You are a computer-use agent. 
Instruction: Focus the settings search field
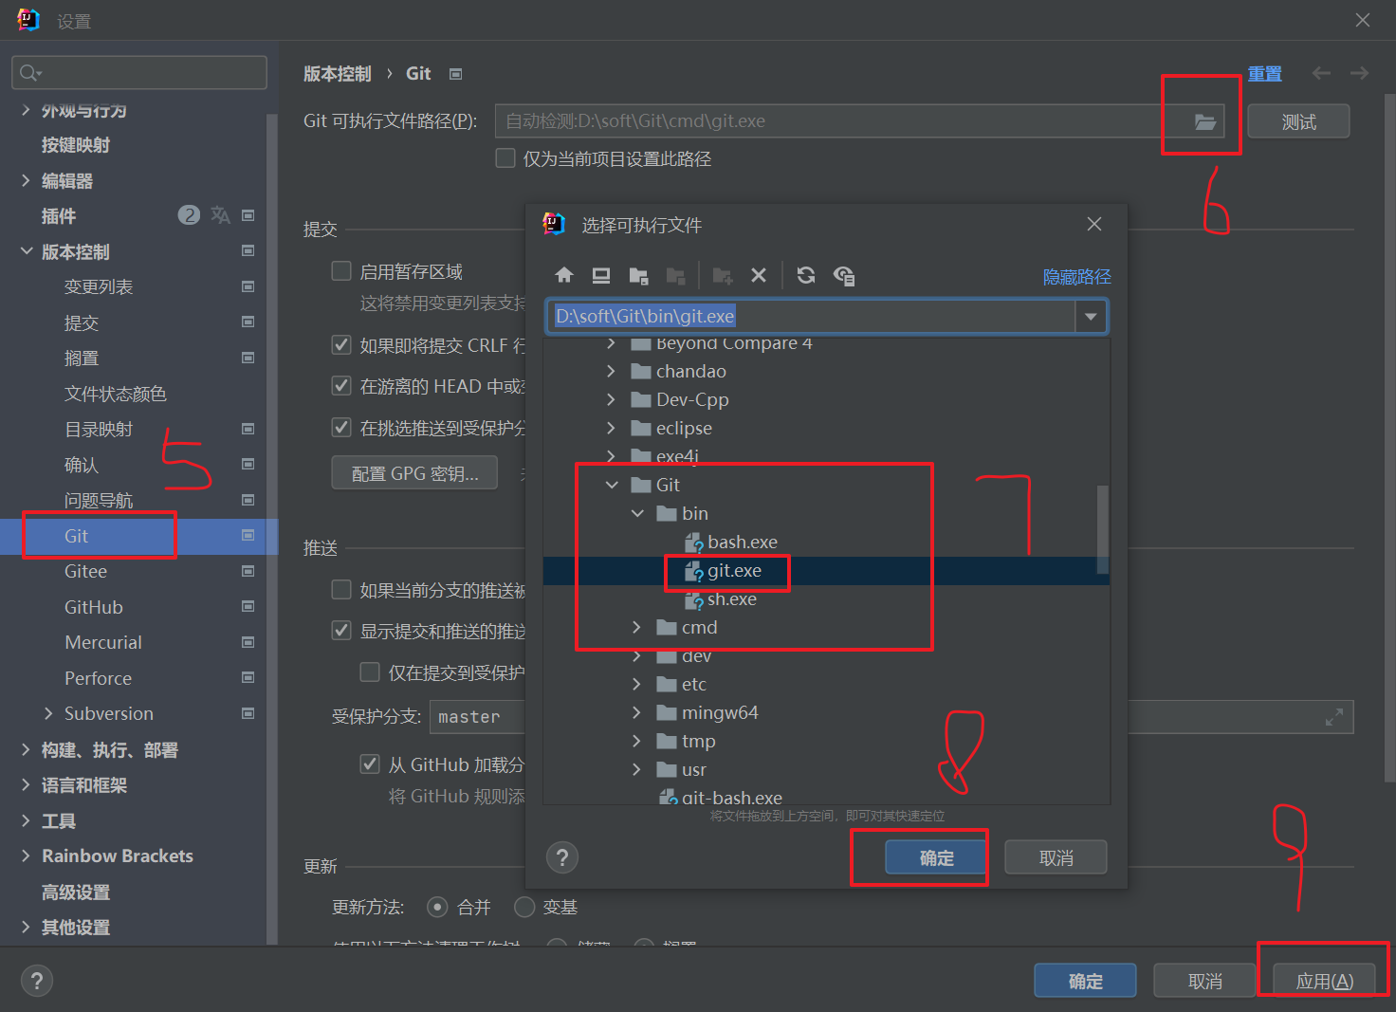(x=139, y=73)
